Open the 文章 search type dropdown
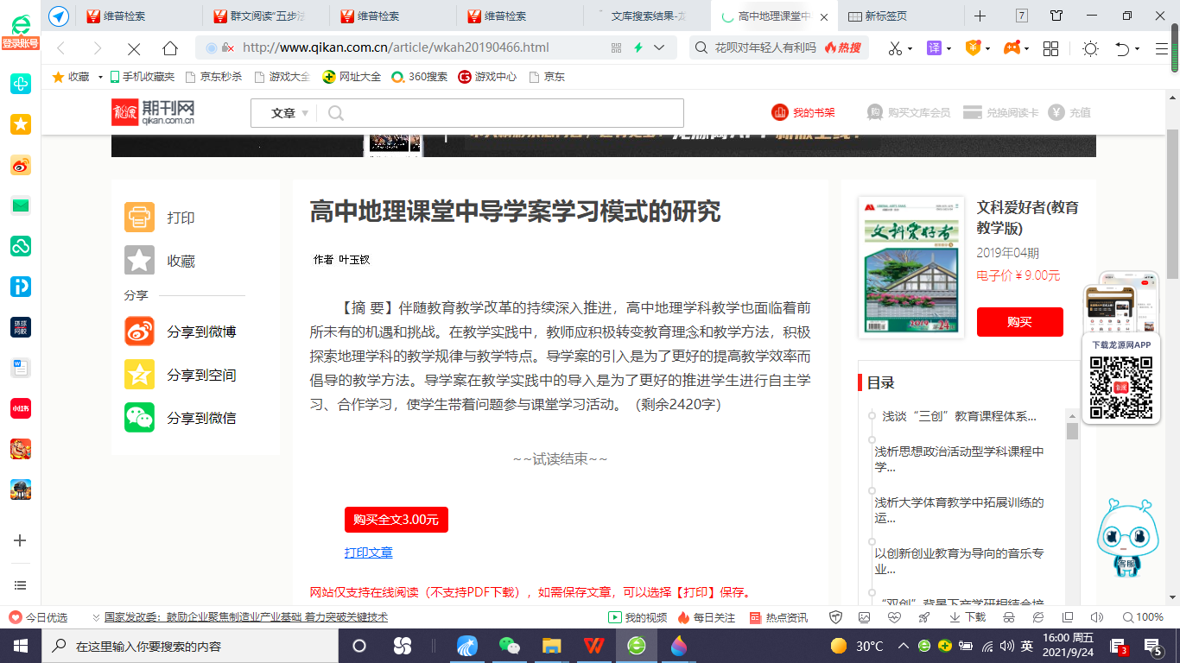Image resolution: width=1180 pixels, height=663 pixels. coord(289,113)
